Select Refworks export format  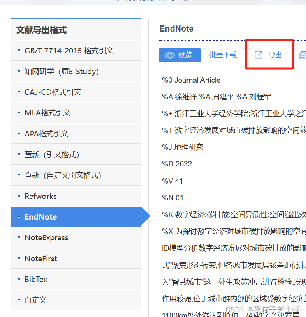click(x=76, y=196)
